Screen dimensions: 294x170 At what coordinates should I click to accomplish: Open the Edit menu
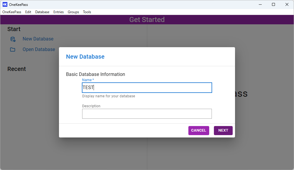(28, 12)
